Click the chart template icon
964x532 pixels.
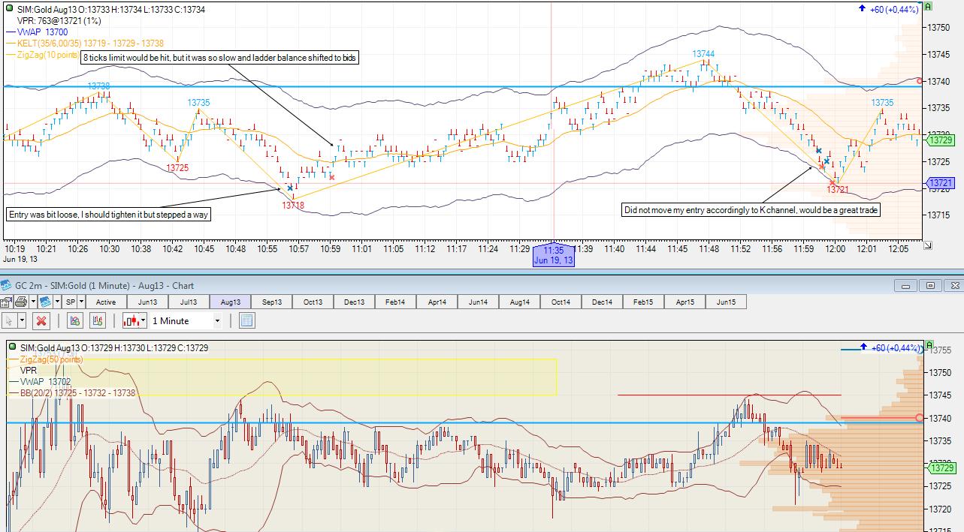(x=45, y=302)
